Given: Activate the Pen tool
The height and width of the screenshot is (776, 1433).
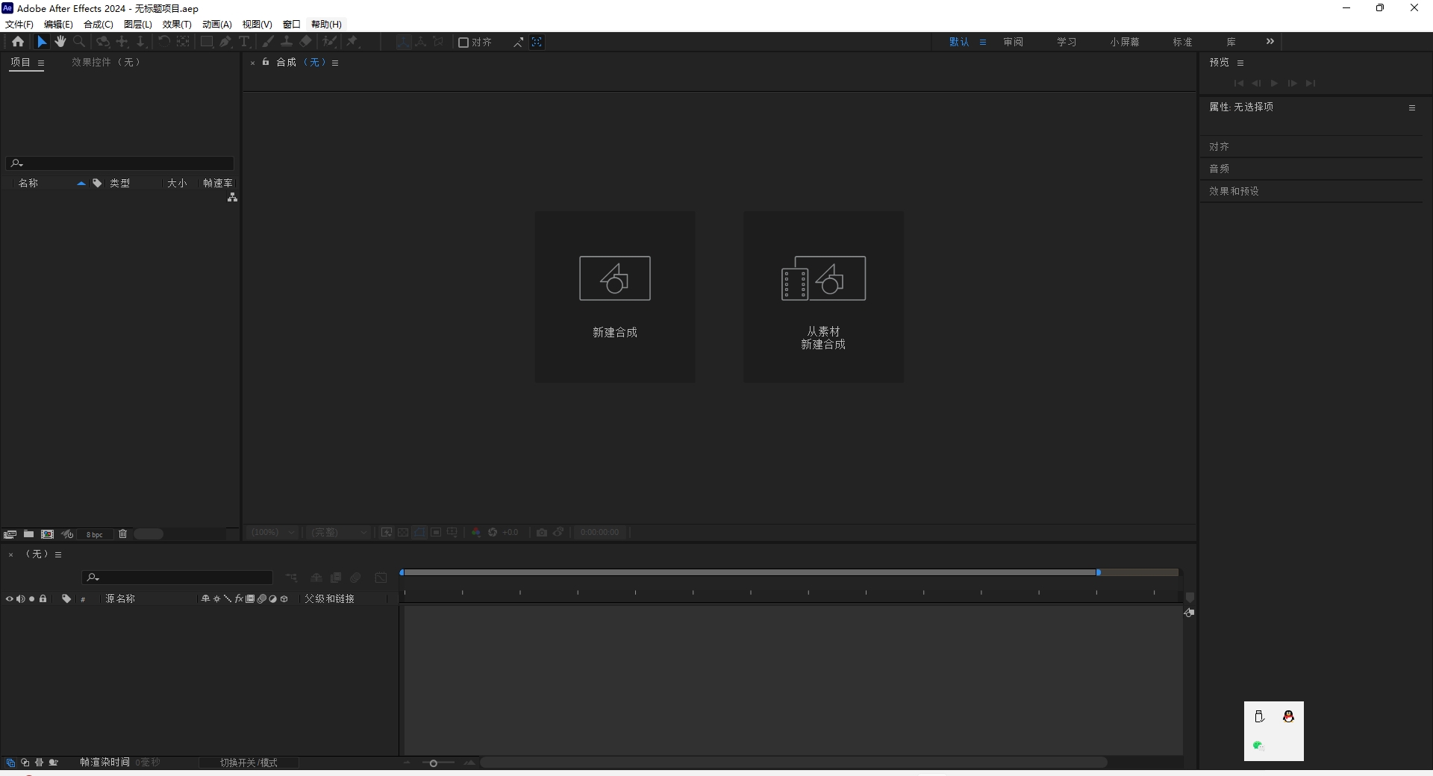Looking at the screenshot, I should coord(225,43).
